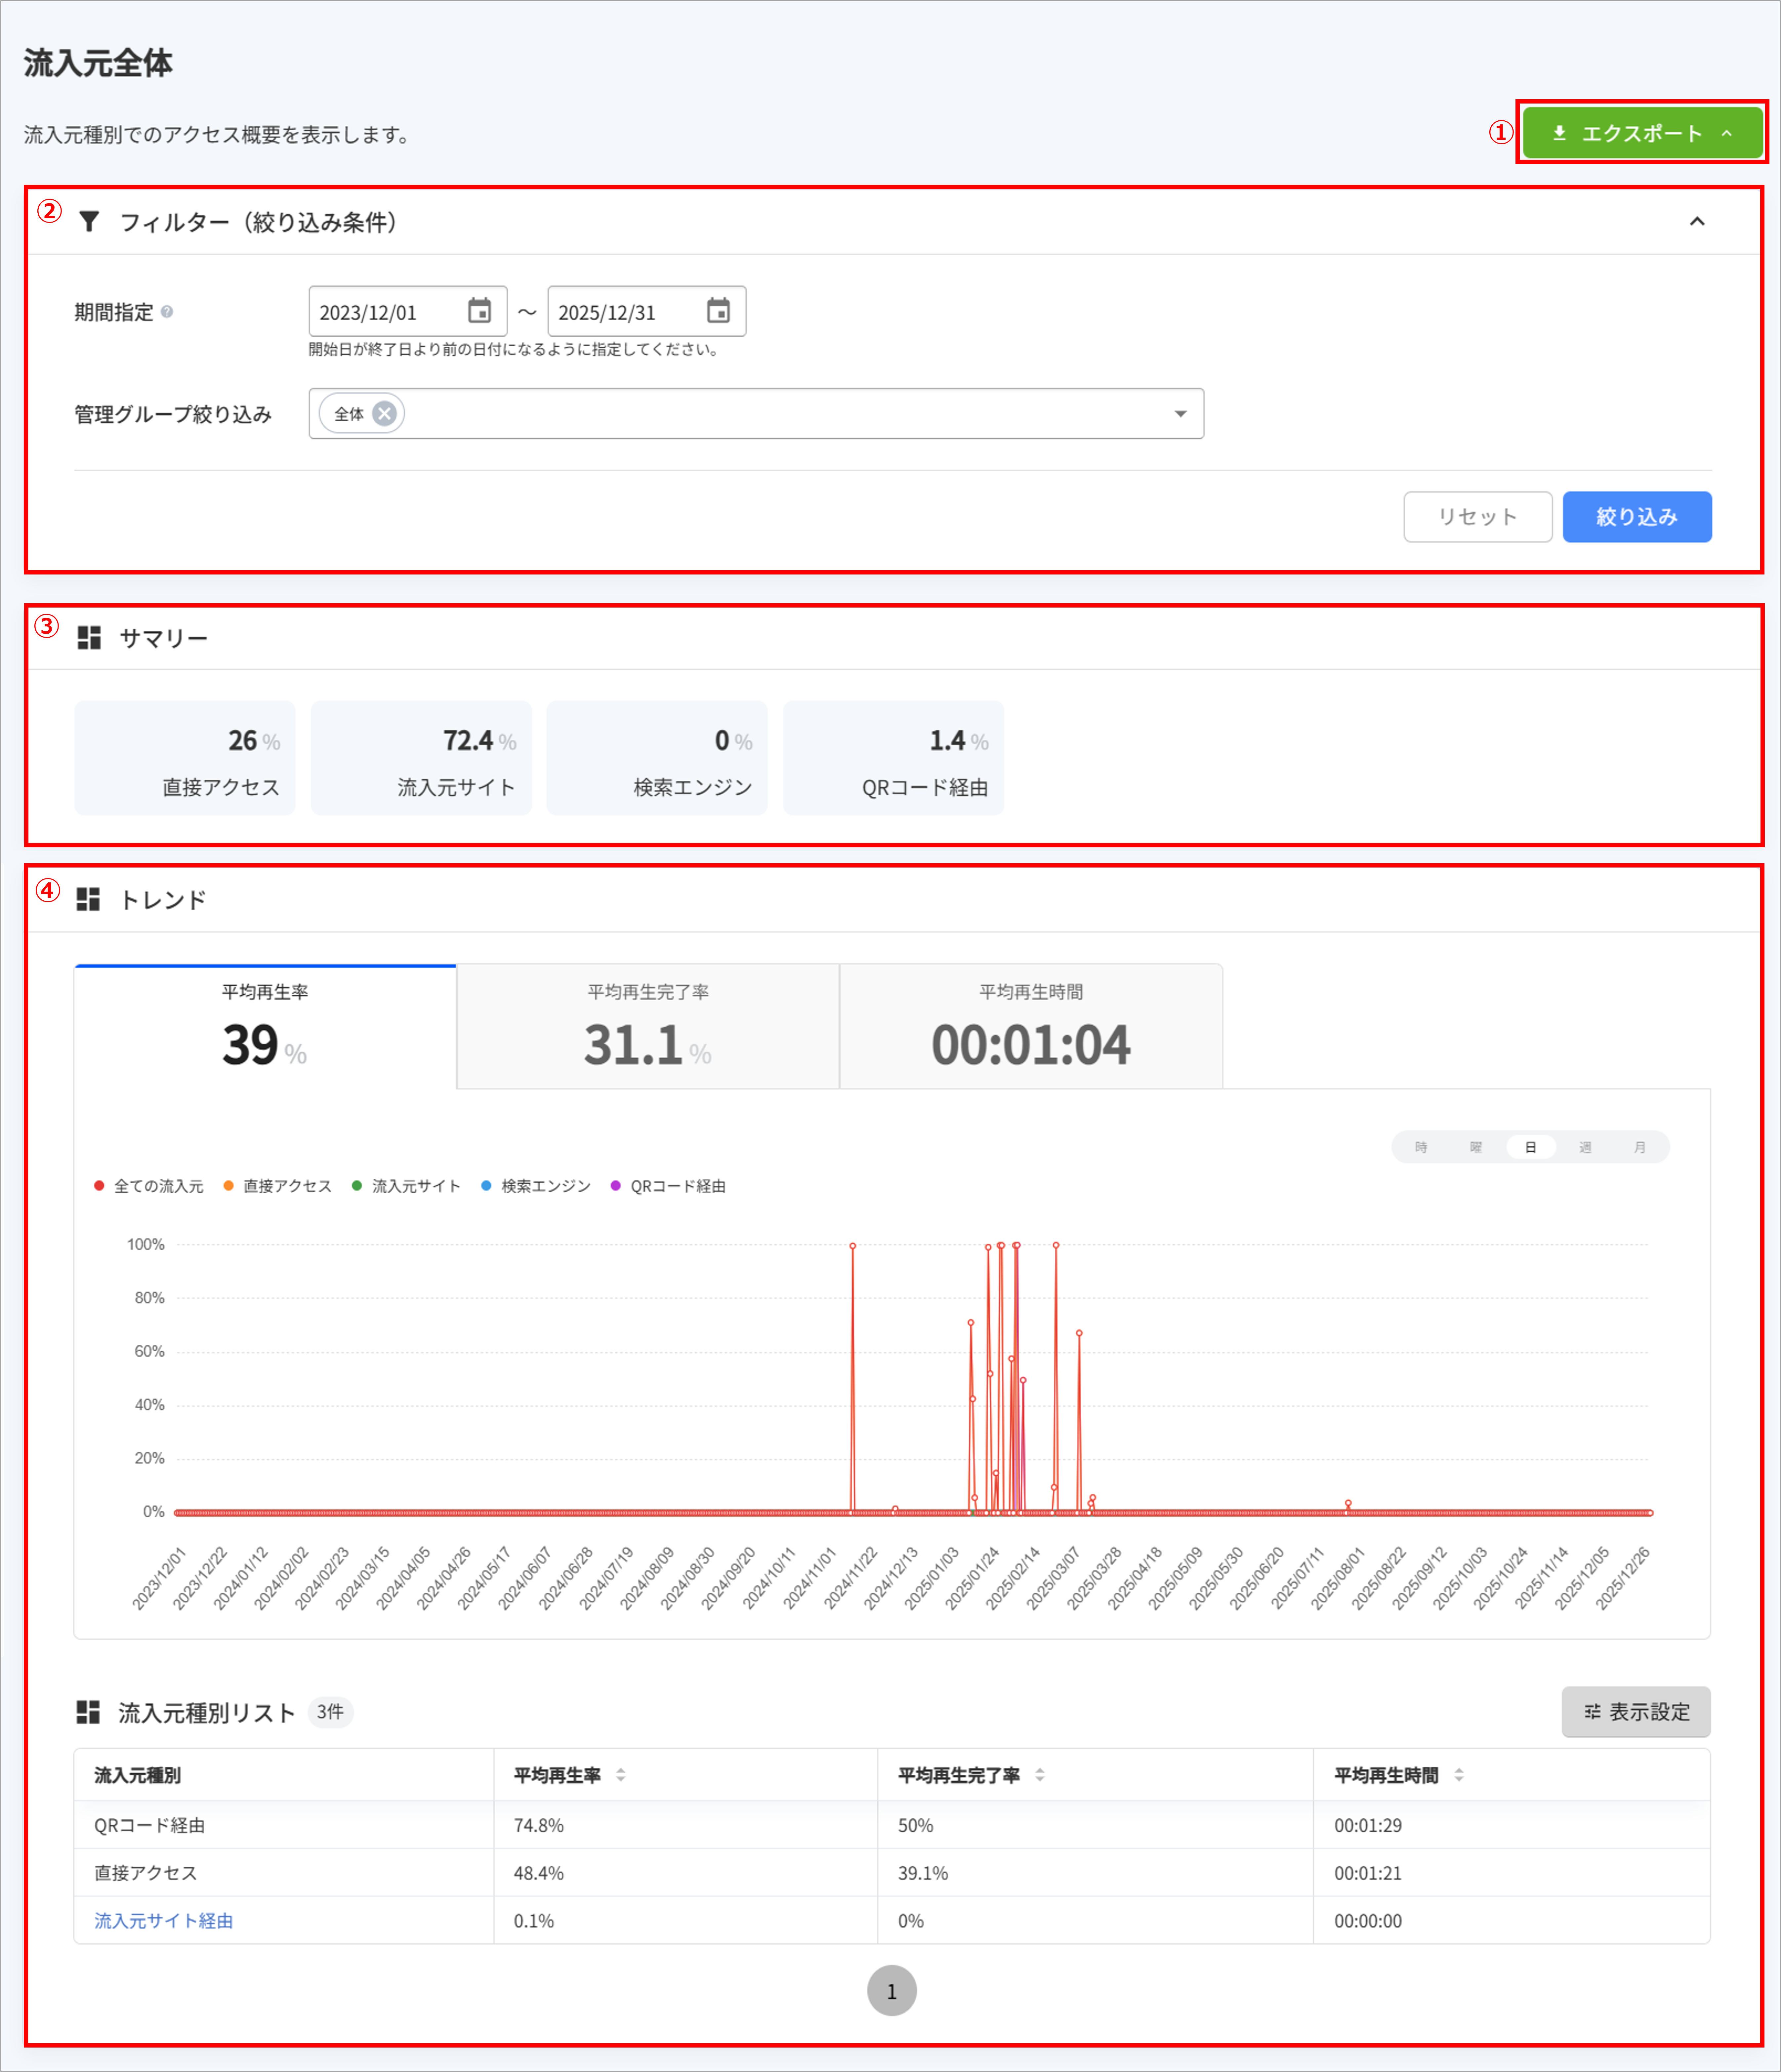Click the 流入元種別リスト dashboard icon
This screenshot has height=2072, width=1781.
[x=88, y=1712]
